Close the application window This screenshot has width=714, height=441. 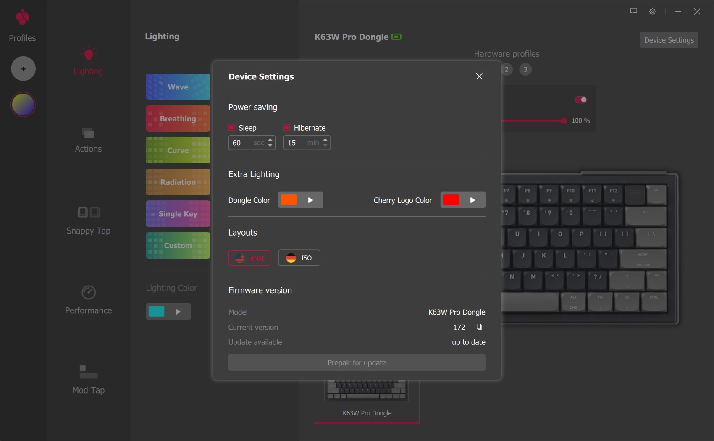[697, 11]
